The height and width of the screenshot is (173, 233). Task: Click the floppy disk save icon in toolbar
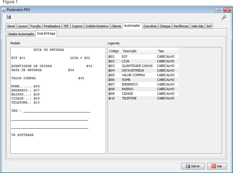tap(9, 17)
